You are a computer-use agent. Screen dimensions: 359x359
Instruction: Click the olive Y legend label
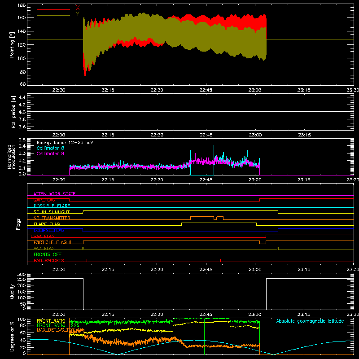tap(78, 13)
